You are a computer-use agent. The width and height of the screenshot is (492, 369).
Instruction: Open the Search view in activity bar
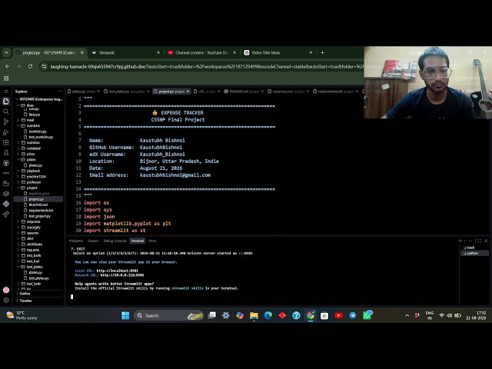click(6, 111)
